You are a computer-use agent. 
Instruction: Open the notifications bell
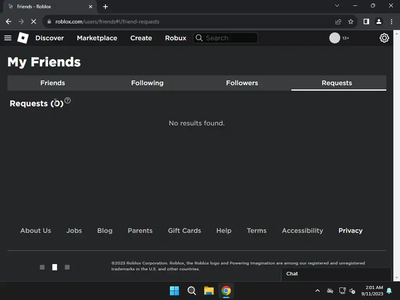point(389,291)
